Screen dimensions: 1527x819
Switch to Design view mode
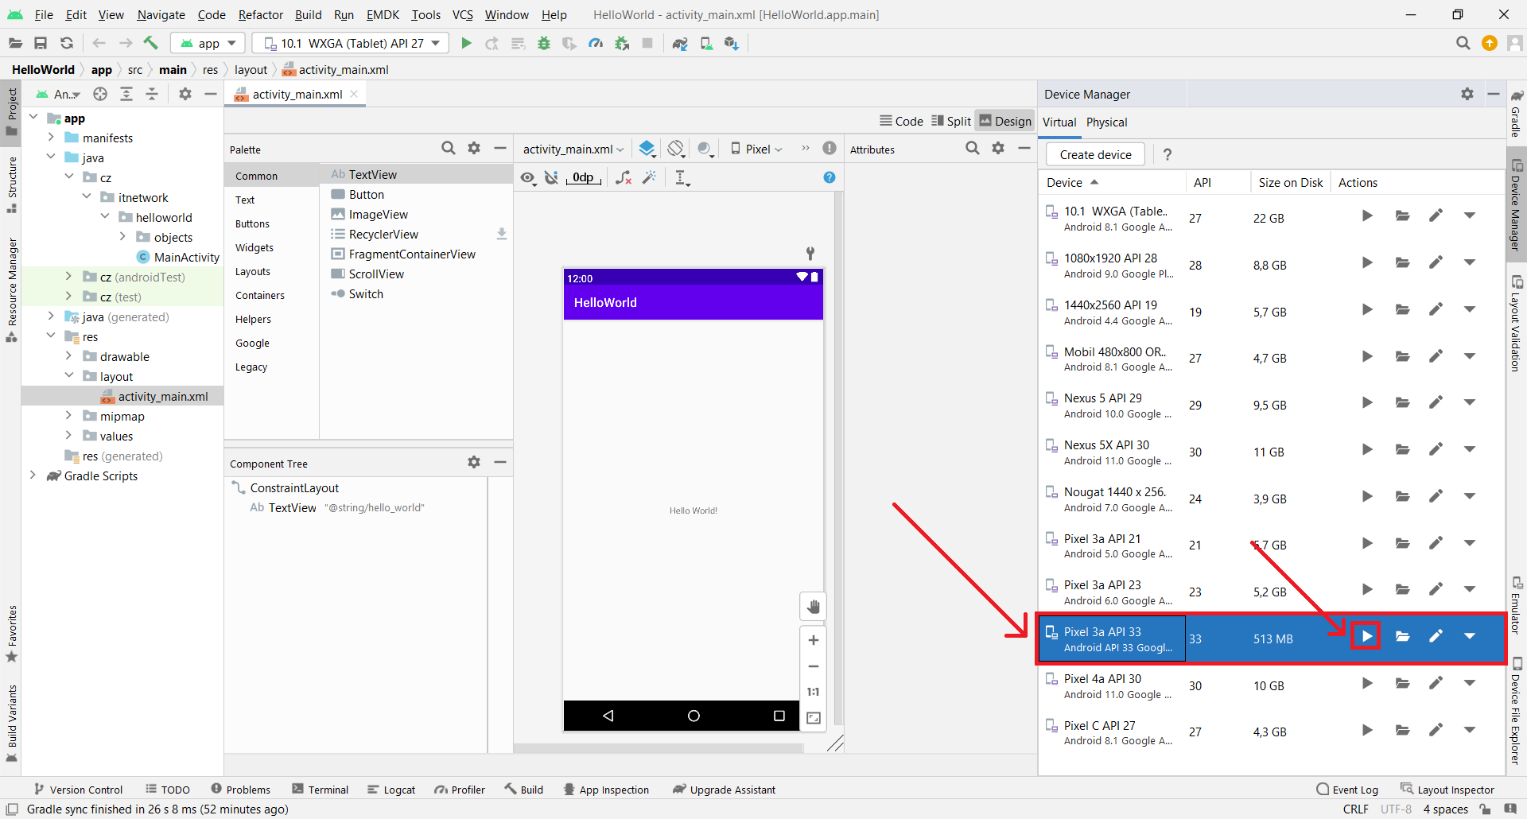coord(1005,121)
